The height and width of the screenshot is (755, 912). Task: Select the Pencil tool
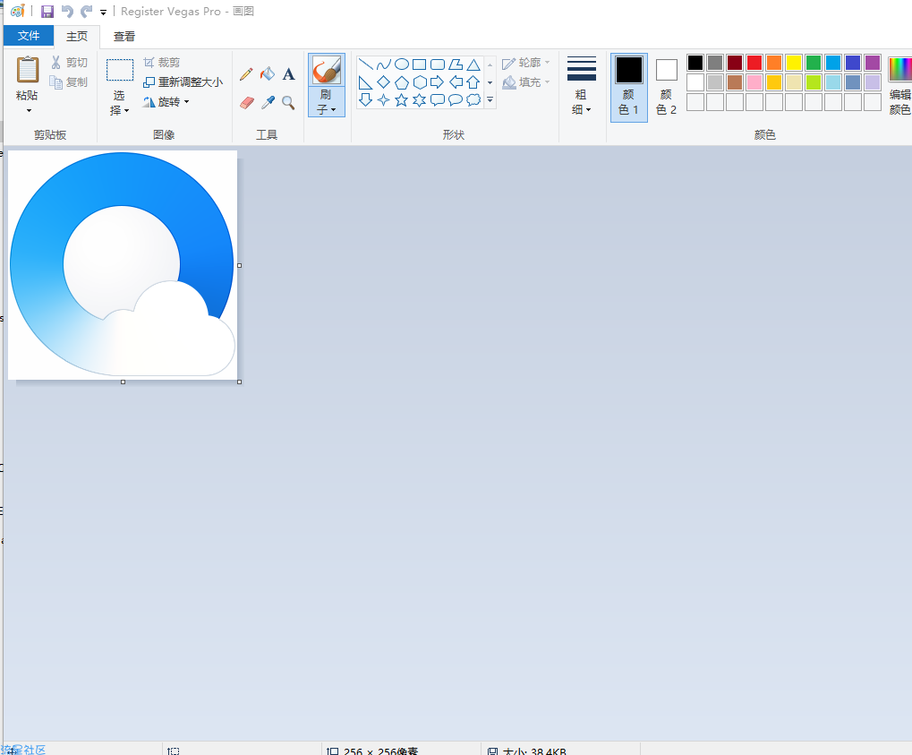coord(246,74)
